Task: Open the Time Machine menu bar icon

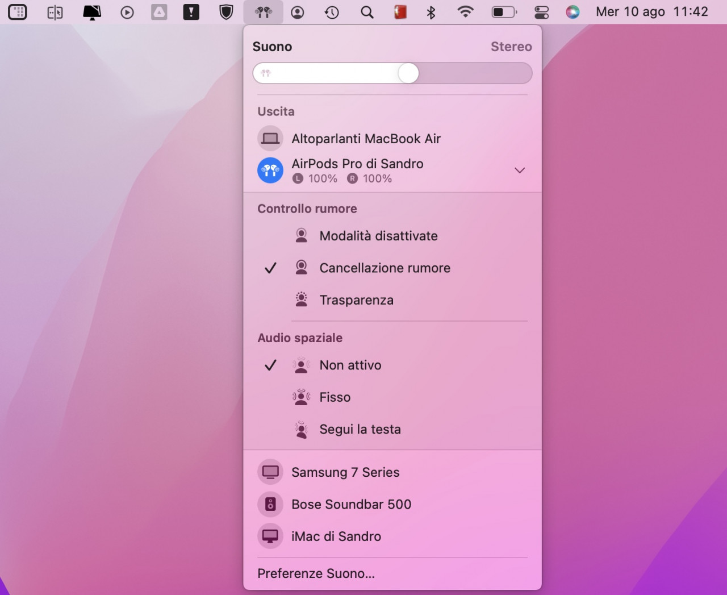Action: (x=332, y=12)
